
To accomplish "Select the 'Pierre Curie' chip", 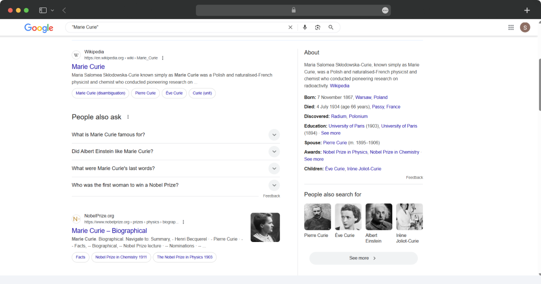I will (x=145, y=93).
